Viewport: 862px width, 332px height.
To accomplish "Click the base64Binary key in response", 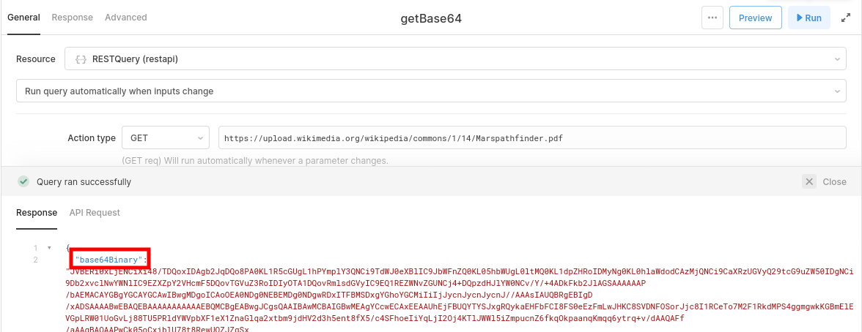I will (110, 260).
